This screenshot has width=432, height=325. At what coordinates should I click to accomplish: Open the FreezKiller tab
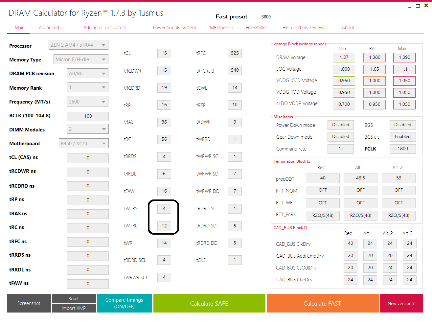pos(256,28)
